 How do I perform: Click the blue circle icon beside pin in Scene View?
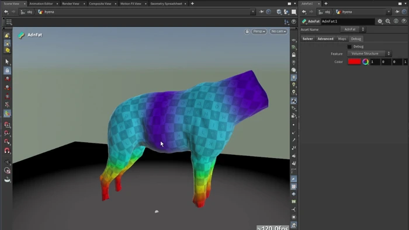[268, 12]
